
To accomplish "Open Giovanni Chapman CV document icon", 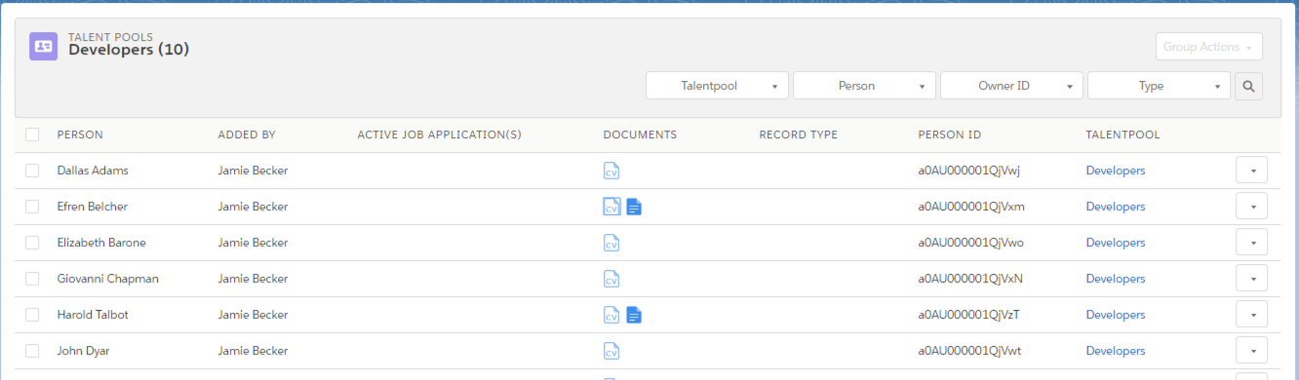I will pos(611,279).
